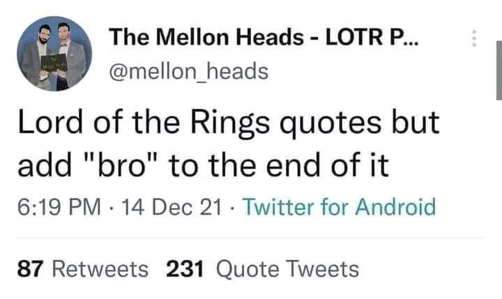Open The Mellon Heads profile picture
502x299 pixels.
click(x=54, y=54)
